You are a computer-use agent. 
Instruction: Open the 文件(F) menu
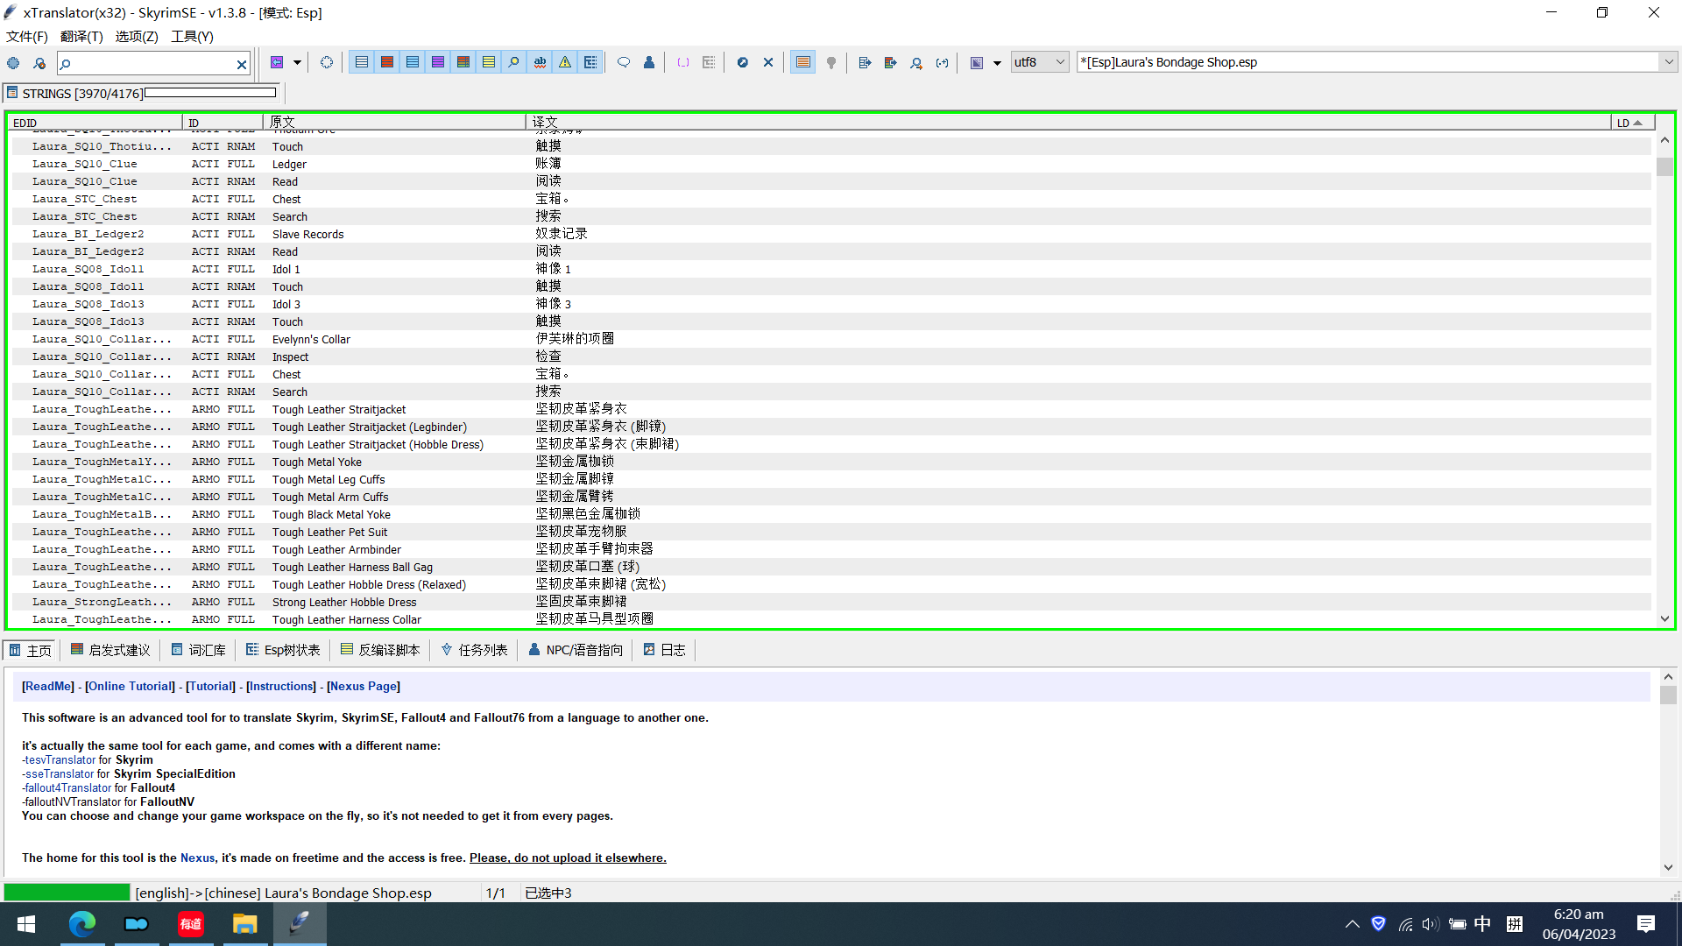pyautogui.click(x=27, y=36)
